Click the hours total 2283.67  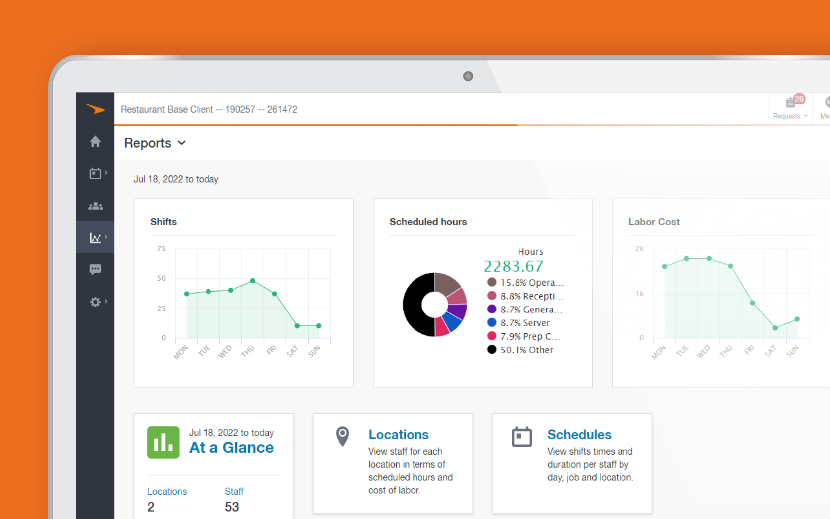point(514,266)
